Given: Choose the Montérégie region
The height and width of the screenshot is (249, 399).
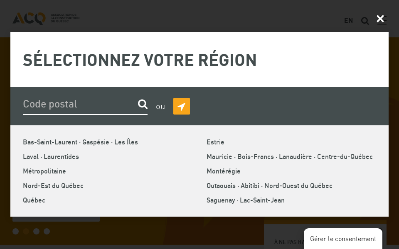Looking at the screenshot, I should tap(223, 171).
